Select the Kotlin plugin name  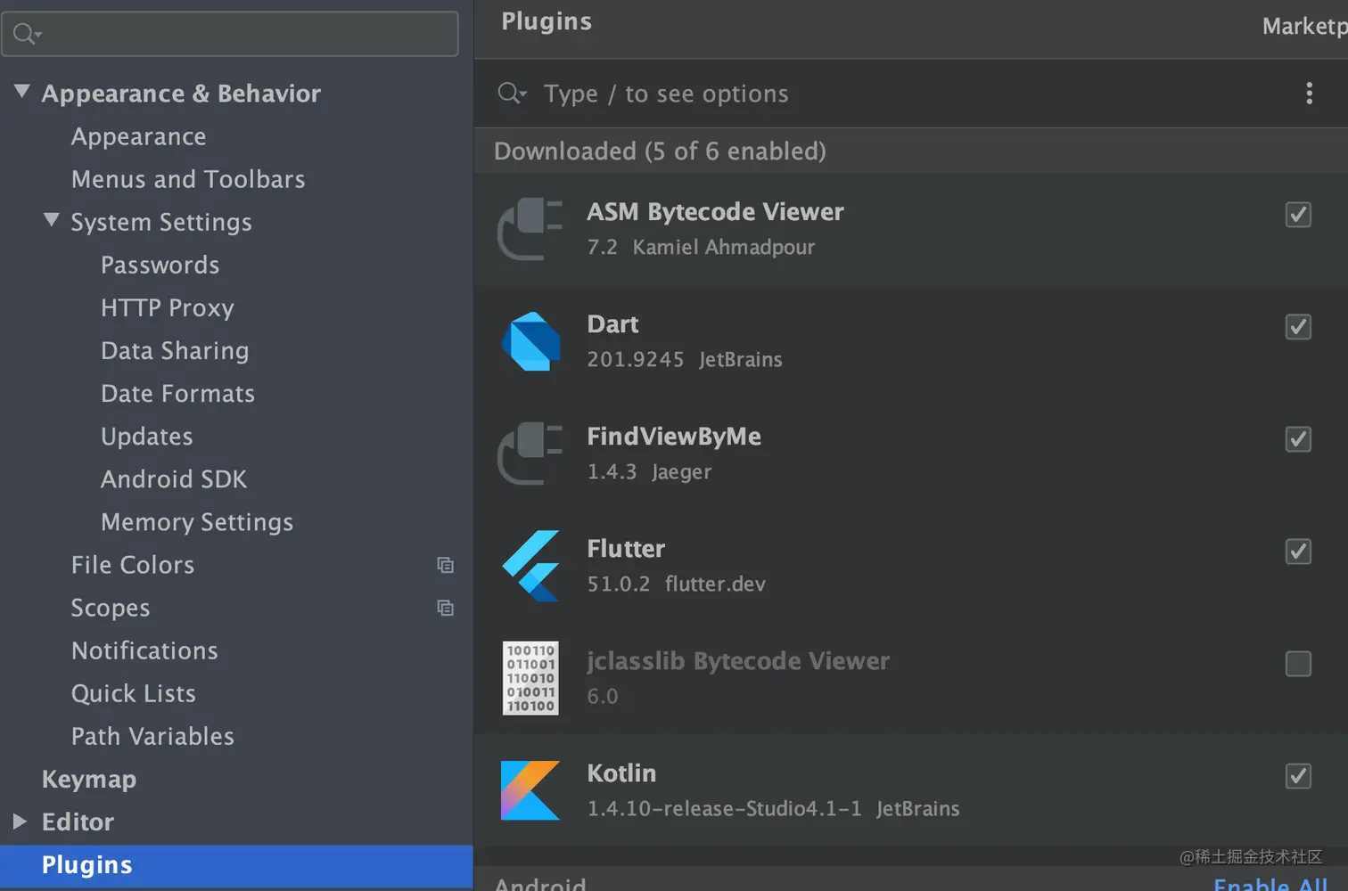621,773
